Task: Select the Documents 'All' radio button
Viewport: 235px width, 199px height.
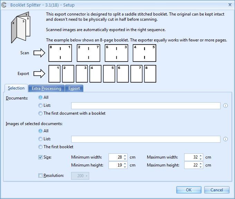Action: point(41,98)
